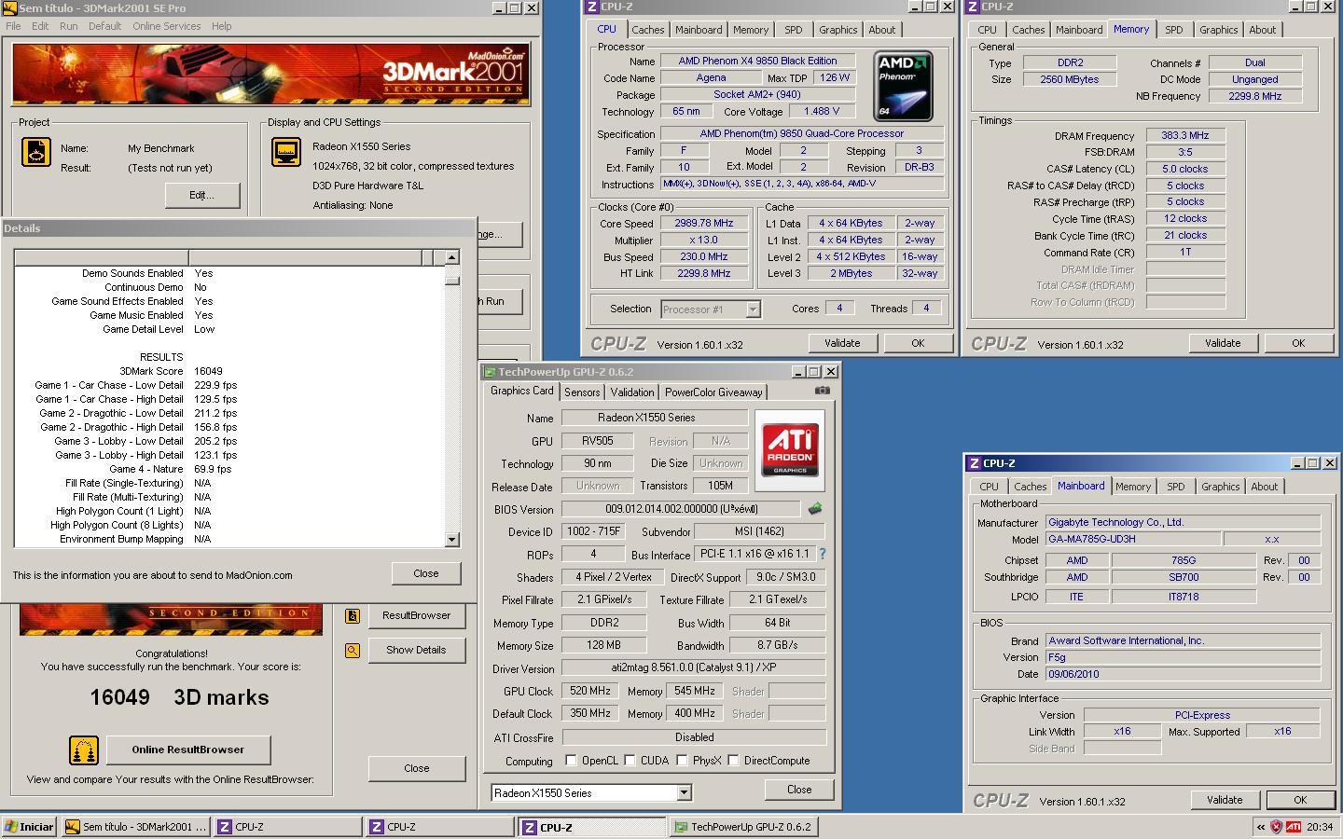Image resolution: width=1343 pixels, height=839 pixels.
Task: Click the Iniciar start button
Action: (x=29, y=827)
